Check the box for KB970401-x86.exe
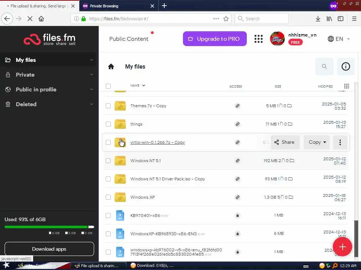Screen dimensions: 361x270 coord(108,216)
